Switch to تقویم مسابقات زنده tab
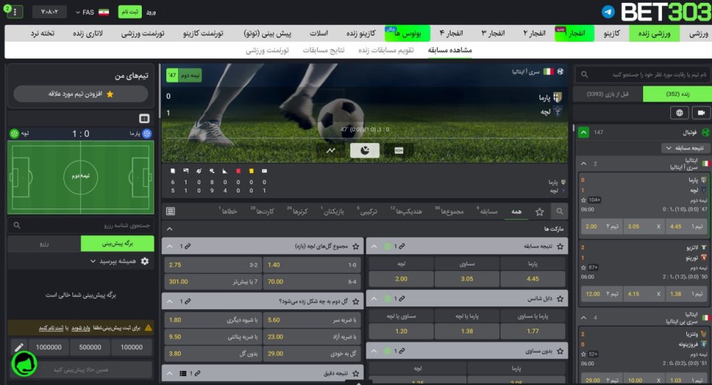Screen dimensions: 712x385 386,50
